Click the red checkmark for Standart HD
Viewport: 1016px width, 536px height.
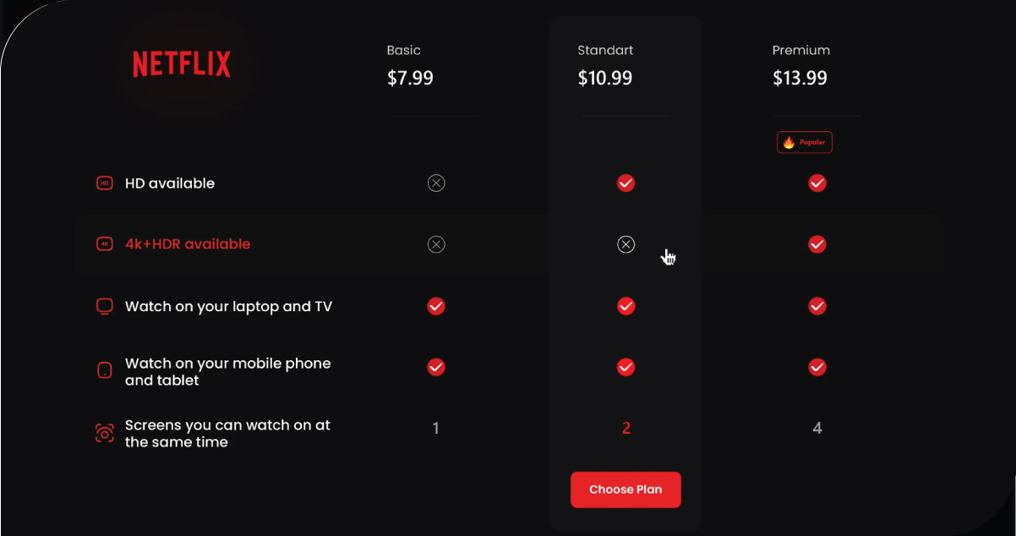click(x=625, y=183)
